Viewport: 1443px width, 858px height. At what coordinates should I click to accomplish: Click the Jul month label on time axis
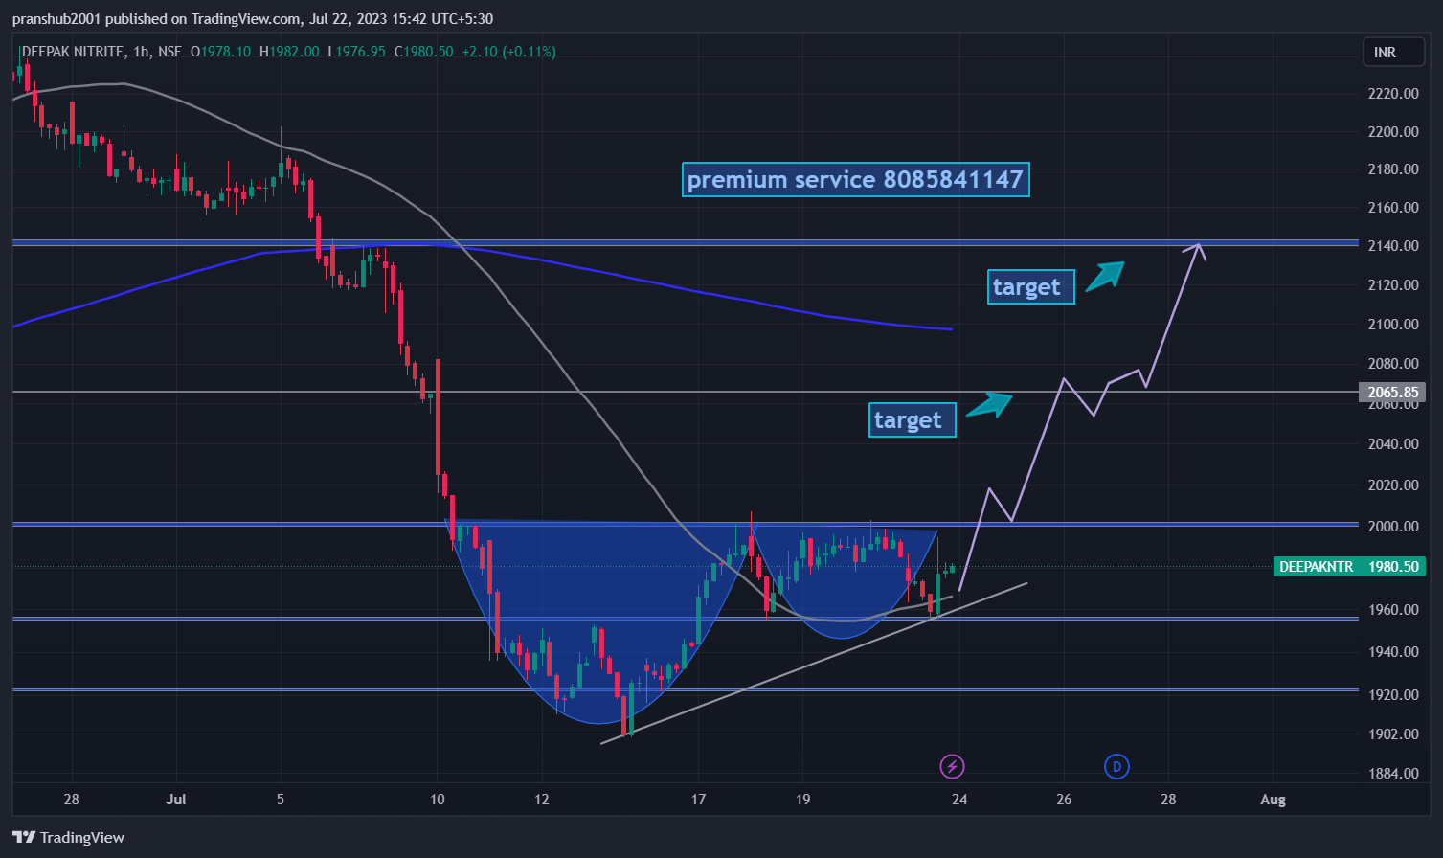pos(175,799)
